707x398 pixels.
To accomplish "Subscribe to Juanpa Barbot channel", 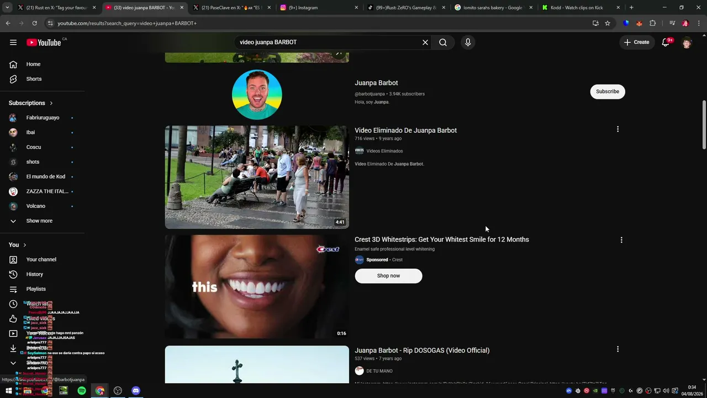I will (x=608, y=92).
